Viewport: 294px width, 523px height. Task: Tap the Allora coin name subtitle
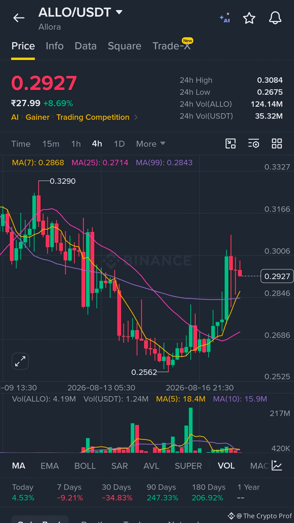pyautogui.click(x=50, y=27)
